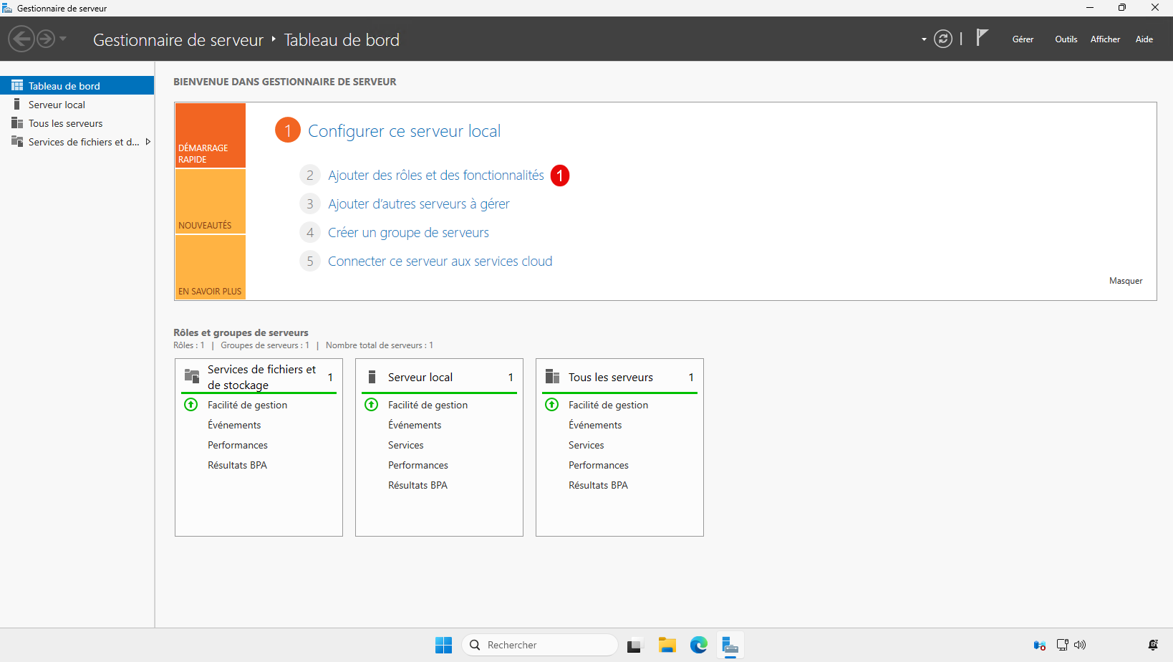Screen dimensions: 1173x662
Task: Click the Windows Start button
Action: point(443,645)
